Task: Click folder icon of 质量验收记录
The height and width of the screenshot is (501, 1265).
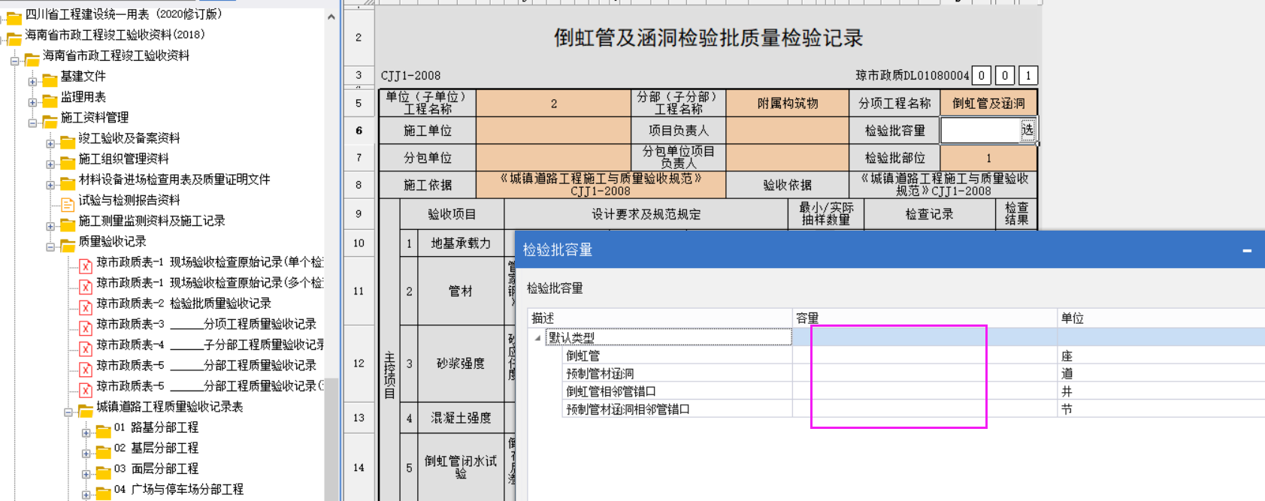Action: (68, 246)
